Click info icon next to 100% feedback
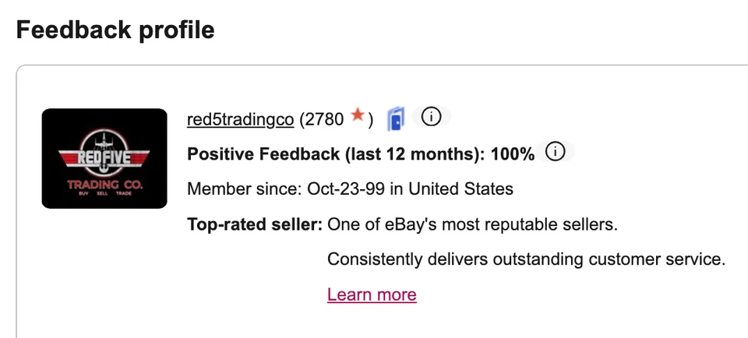The image size is (748, 338). (555, 153)
